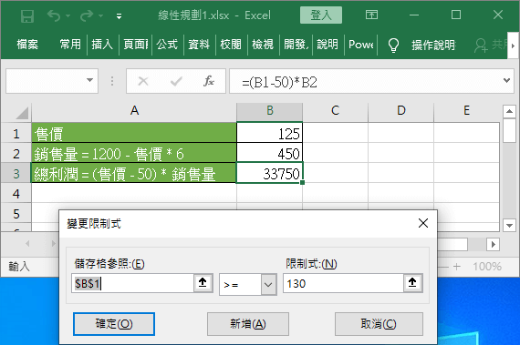The width and height of the screenshot is (520, 345).
Task: Switch to the 校閱 ribbon tab
Action: click(x=231, y=45)
